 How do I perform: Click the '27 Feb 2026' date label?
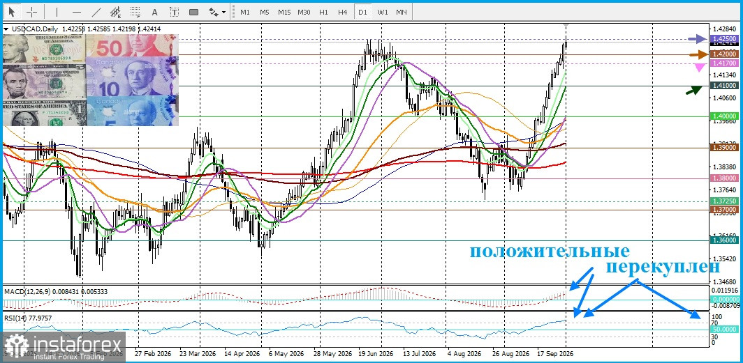(x=152, y=353)
